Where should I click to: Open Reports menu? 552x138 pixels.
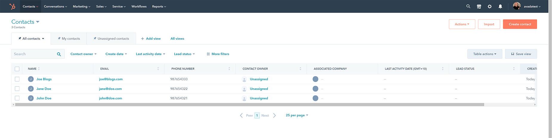coord(159,6)
